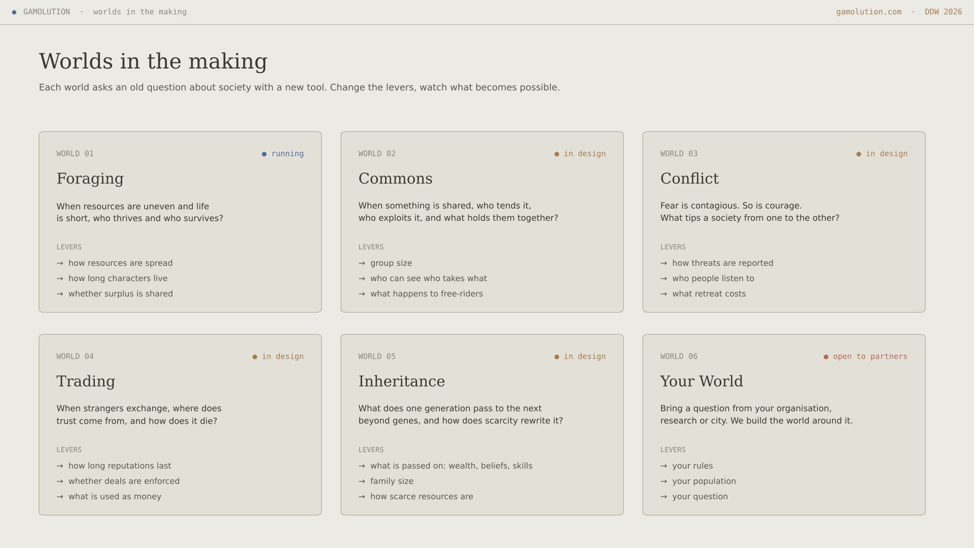Click the arrow before group size
This screenshot has width=974, height=548.
pos(362,263)
